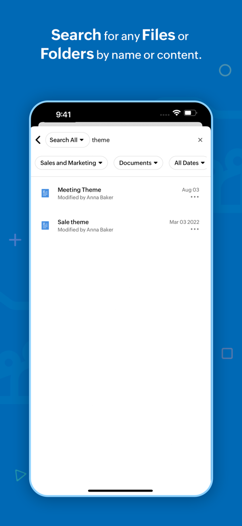
Task: Tap the back arrow icon
Action: pyautogui.click(x=38, y=140)
